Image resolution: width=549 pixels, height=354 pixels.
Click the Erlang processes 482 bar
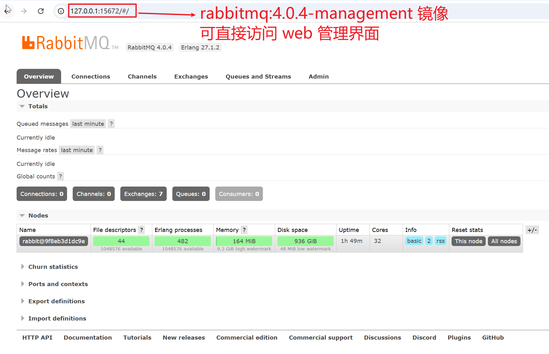[183, 241]
